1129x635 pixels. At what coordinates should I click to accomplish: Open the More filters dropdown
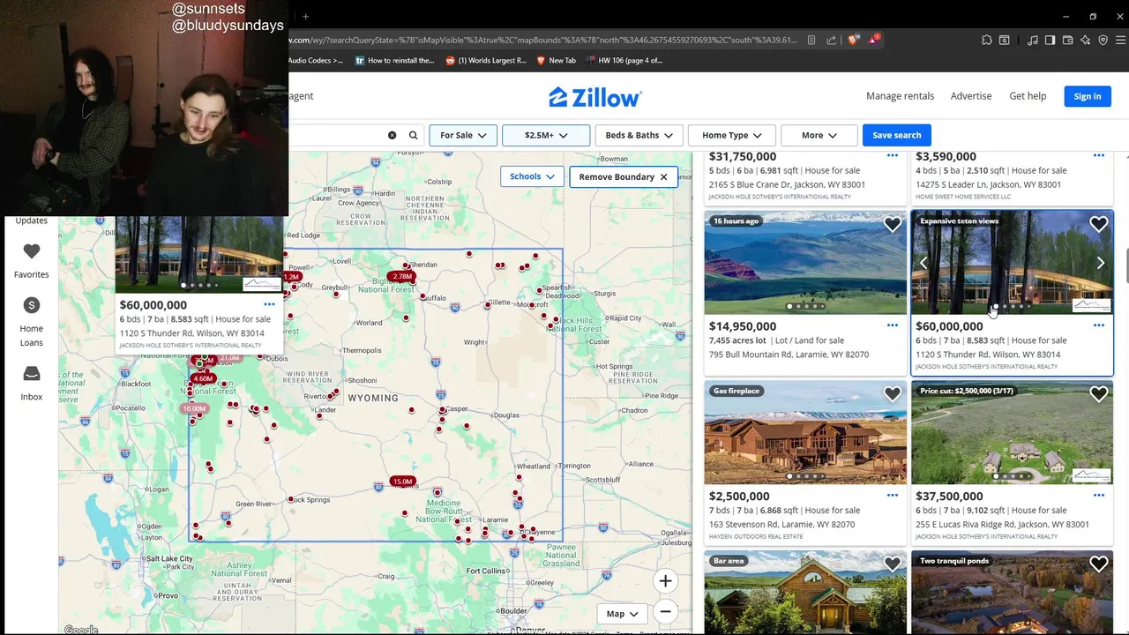click(819, 135)
